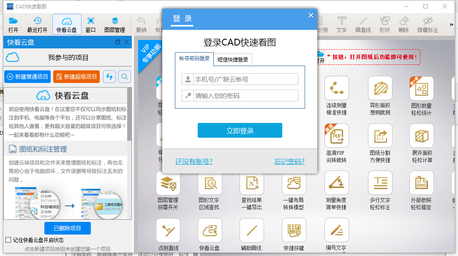The image size is (458, 256).
Task: Select the 文字 text annotation tool
Action: click(341, 24)
